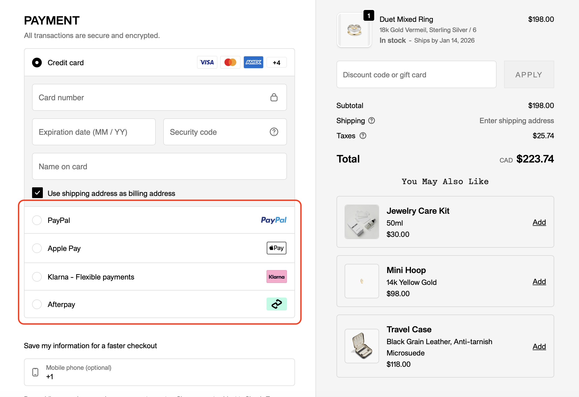The image size is (579, 397).
Task: Click the Amex card icon
Action: pyautogui.click(x=253, y=62)
